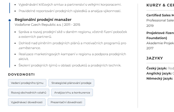This screenshot has width=174, height=112.
Task: Click the Strategické plánování prodeje skill tag
Action: pos(71,83)
